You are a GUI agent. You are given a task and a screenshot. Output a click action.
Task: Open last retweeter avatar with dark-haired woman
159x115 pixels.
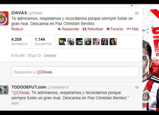(x=113, y=42)
